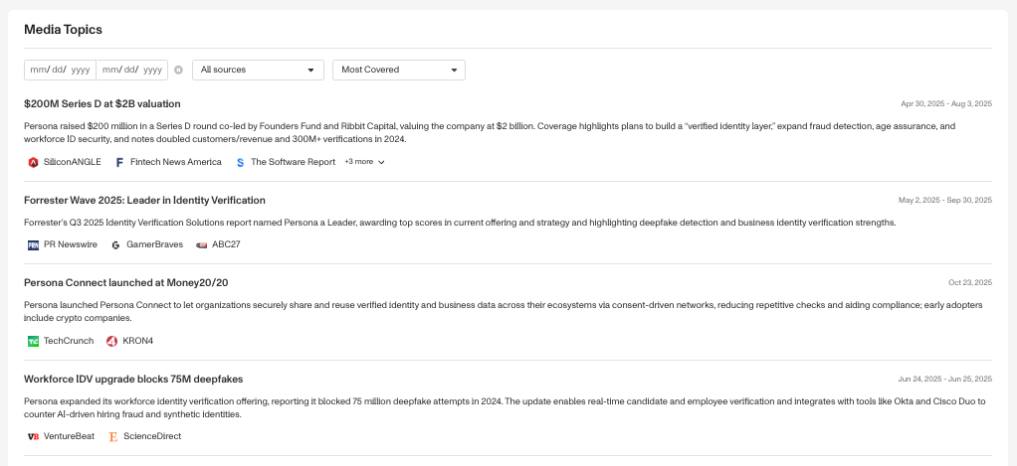Click the KRON4 logo icon

coord(112,341)
